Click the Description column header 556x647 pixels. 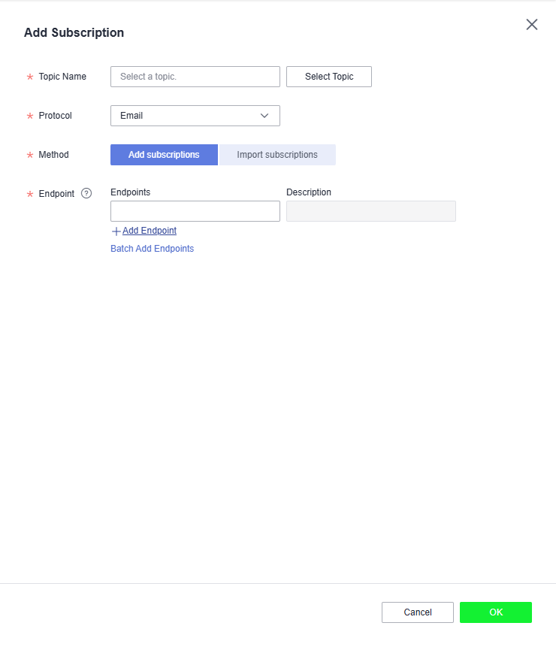point(308,192)
